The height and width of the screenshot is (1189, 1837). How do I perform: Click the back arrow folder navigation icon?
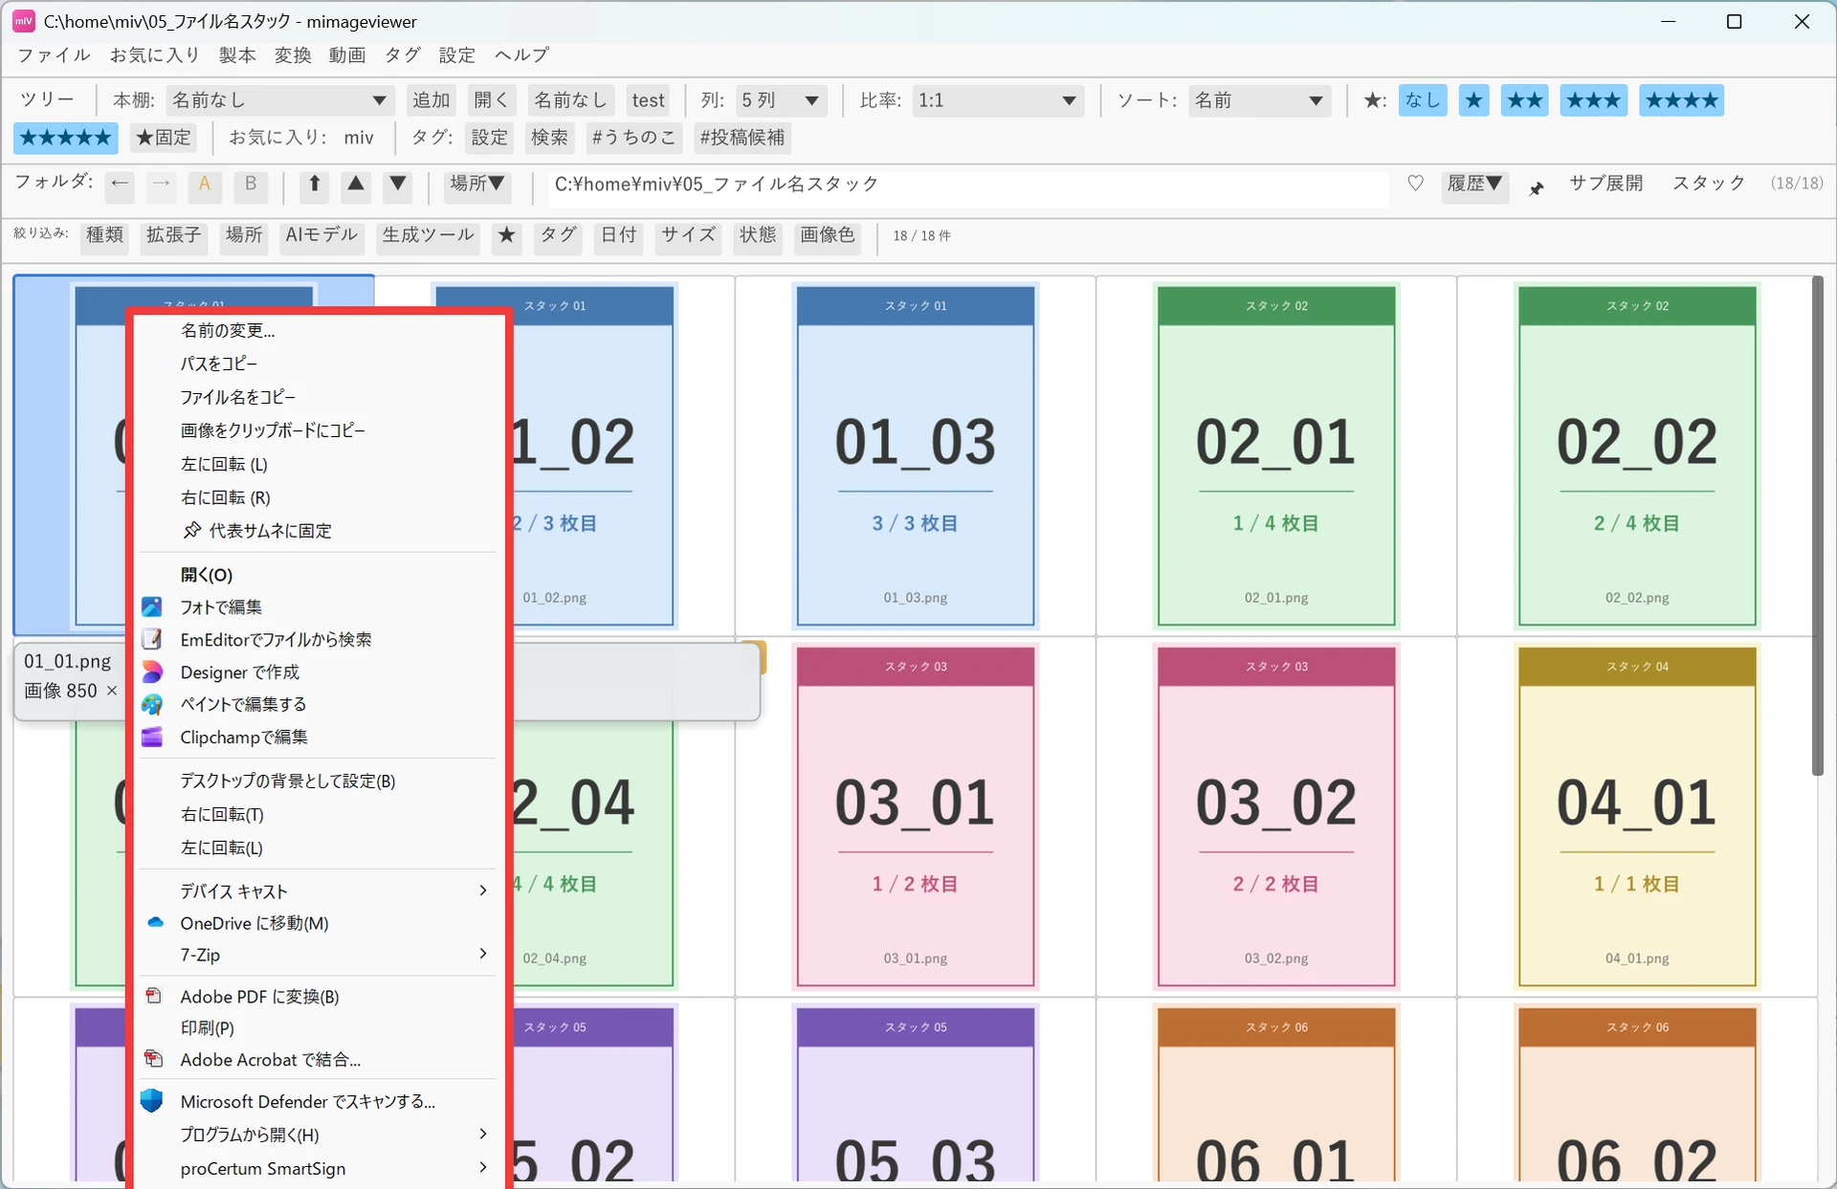point(120,185)
